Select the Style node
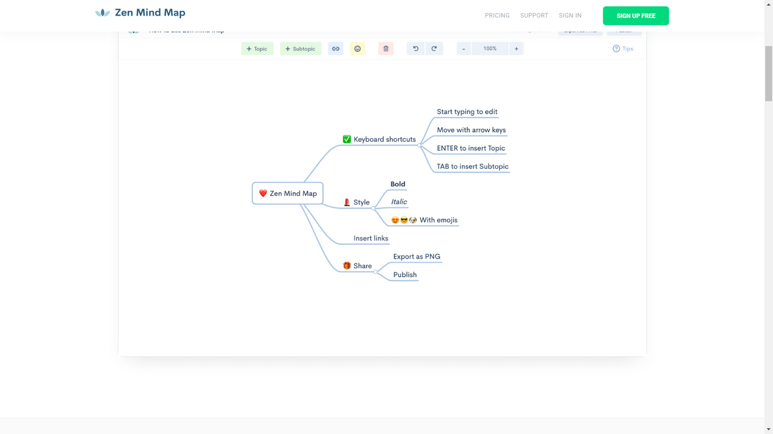Screen dimensions: 773x434 pyautogui.click(x=356, y=203)
